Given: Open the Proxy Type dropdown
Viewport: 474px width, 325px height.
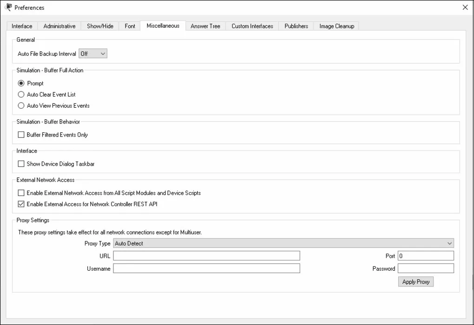Looking at the screenshot, I should click(x=283, y=243).
